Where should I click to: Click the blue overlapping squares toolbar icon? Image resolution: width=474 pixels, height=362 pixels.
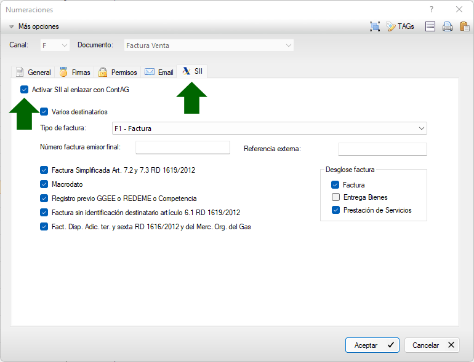coord(375,26)
